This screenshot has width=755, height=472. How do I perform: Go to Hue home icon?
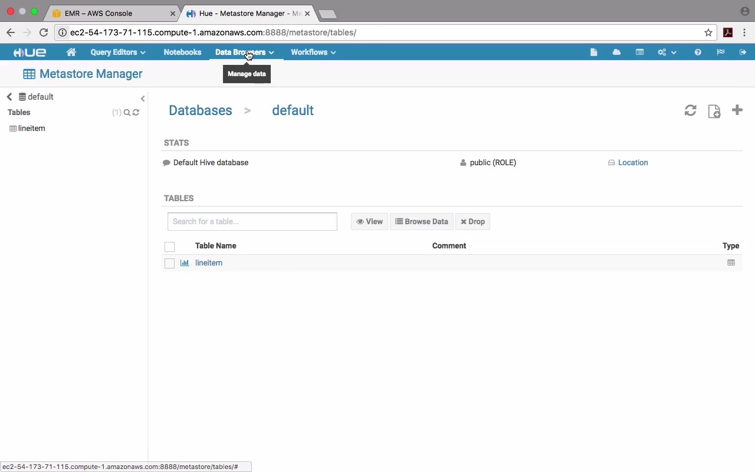click(71, 53)
